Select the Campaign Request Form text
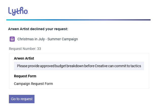This screenshot has height=107, width=155. pos(33,84)
